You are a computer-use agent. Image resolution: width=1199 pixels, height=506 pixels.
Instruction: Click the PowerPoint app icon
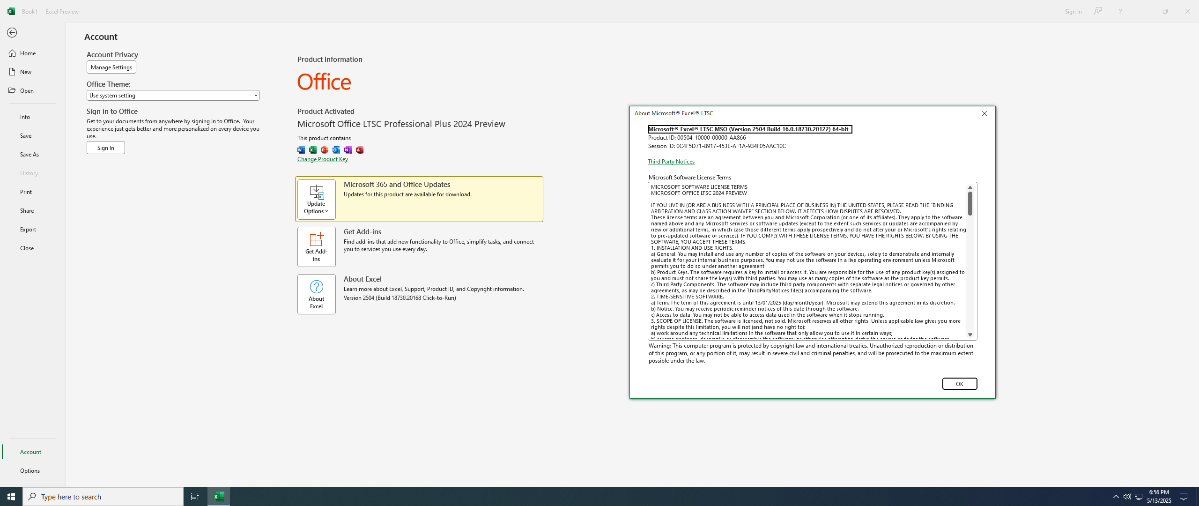pos(325,150)
